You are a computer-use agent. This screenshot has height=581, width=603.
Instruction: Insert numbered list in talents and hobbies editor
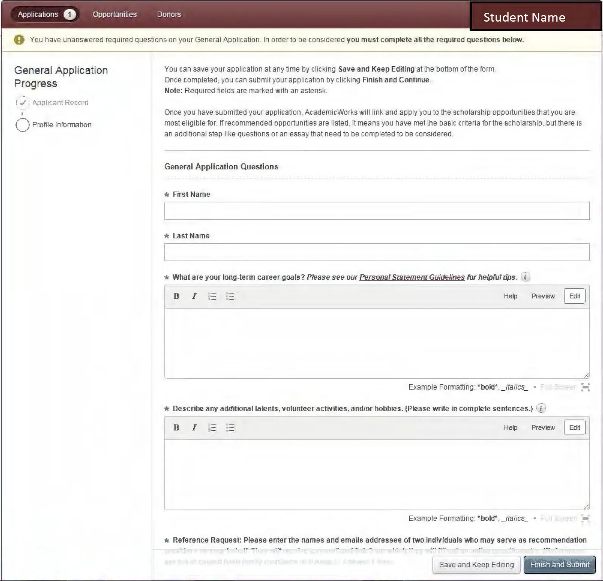[212, 428]
